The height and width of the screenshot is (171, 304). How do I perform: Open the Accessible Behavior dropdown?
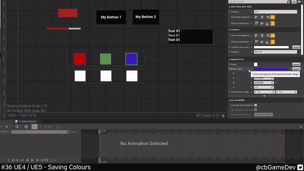click(263, 114)
